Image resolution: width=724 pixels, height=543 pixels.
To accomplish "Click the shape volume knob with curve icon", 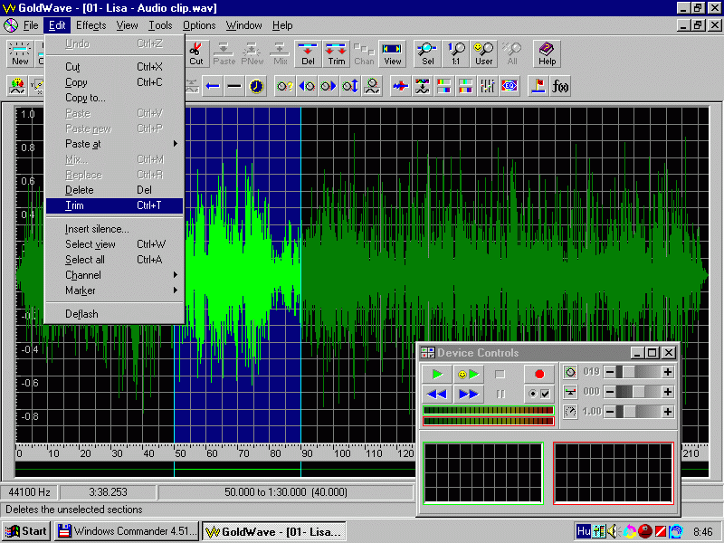I will 372,86.
